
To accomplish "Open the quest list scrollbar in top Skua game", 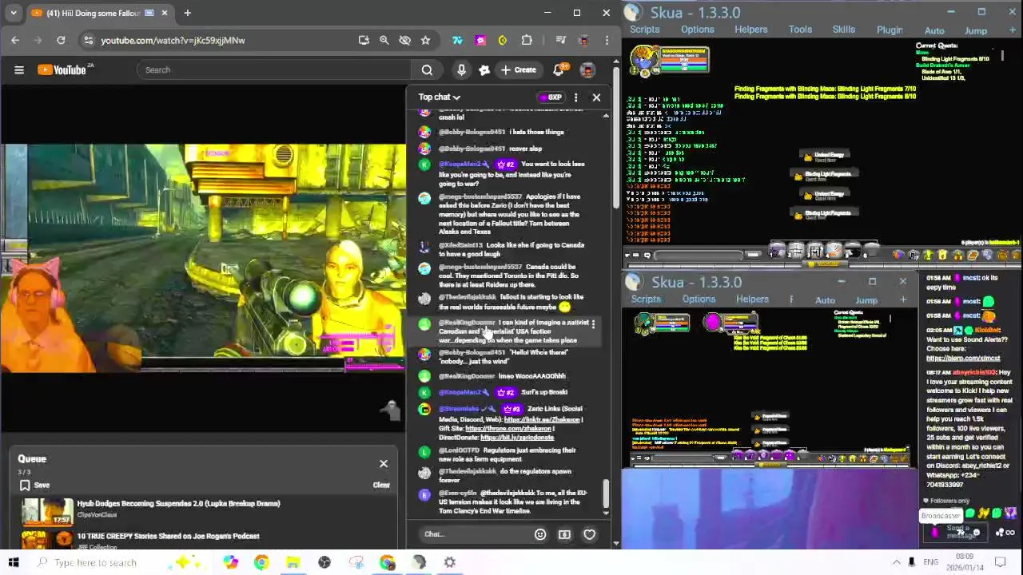I will coord(1001,56).
